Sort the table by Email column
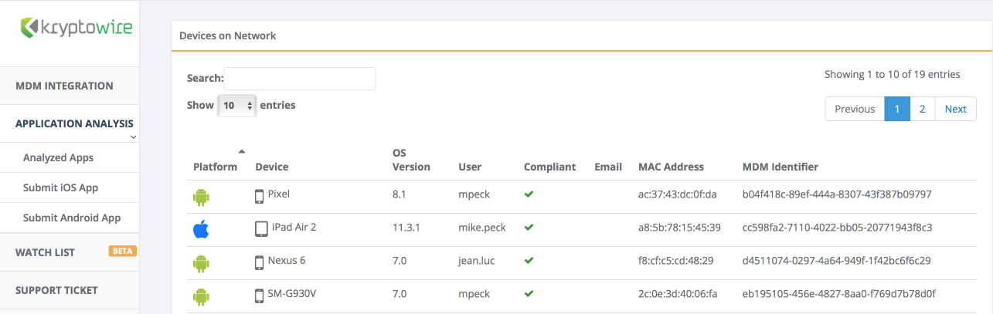This screenshot has width=993, height=314. coord(608,167)
